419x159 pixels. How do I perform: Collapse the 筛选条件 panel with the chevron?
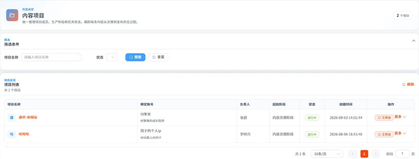(414, 40)
